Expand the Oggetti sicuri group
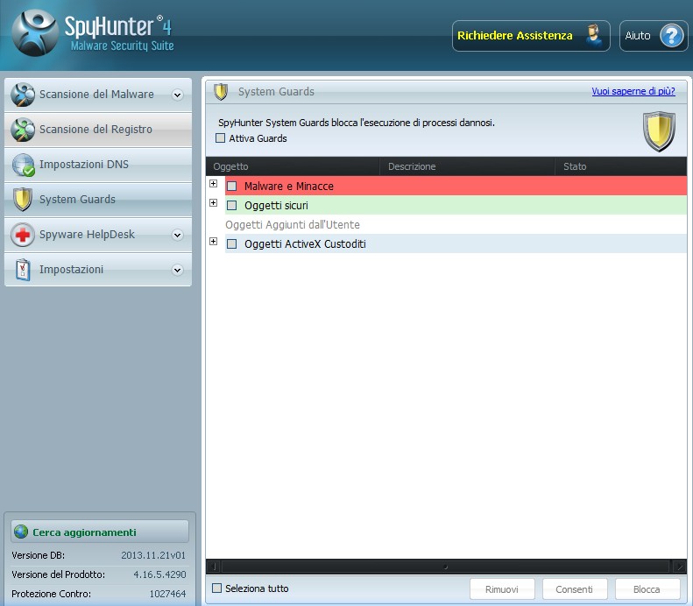693x606 pixels. tap(214, 203)
